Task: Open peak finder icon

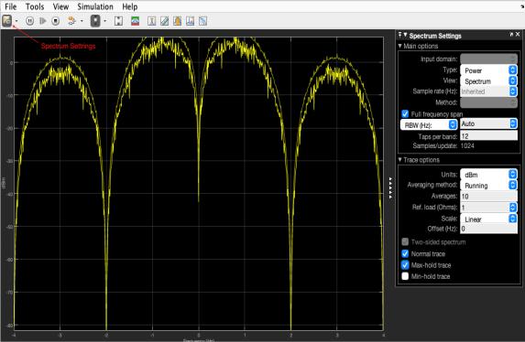Action: click(178, 21)
